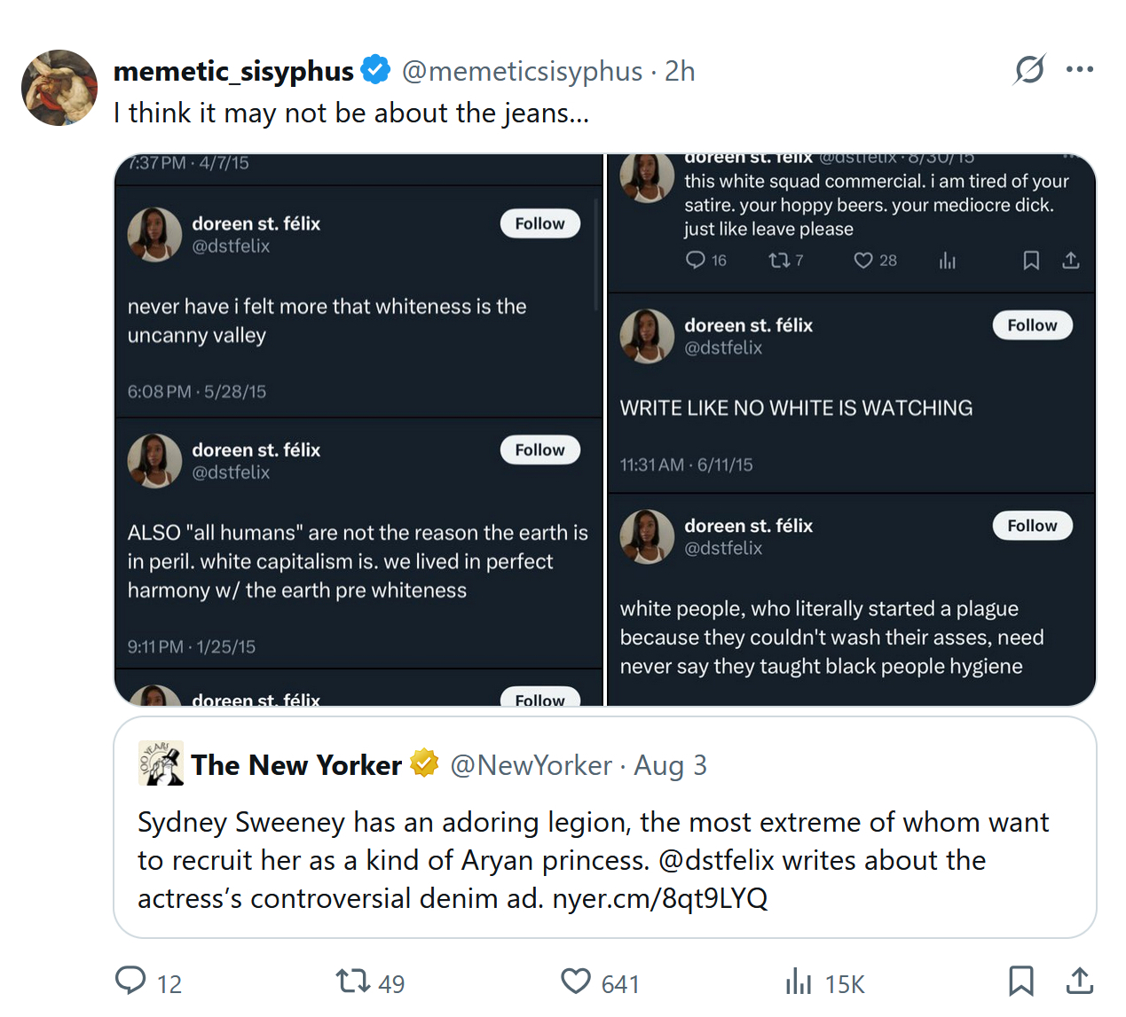This screenshot has width=1126, height=1017.
Task: Open the Grok slash-circle icon
Action: 1029,69
